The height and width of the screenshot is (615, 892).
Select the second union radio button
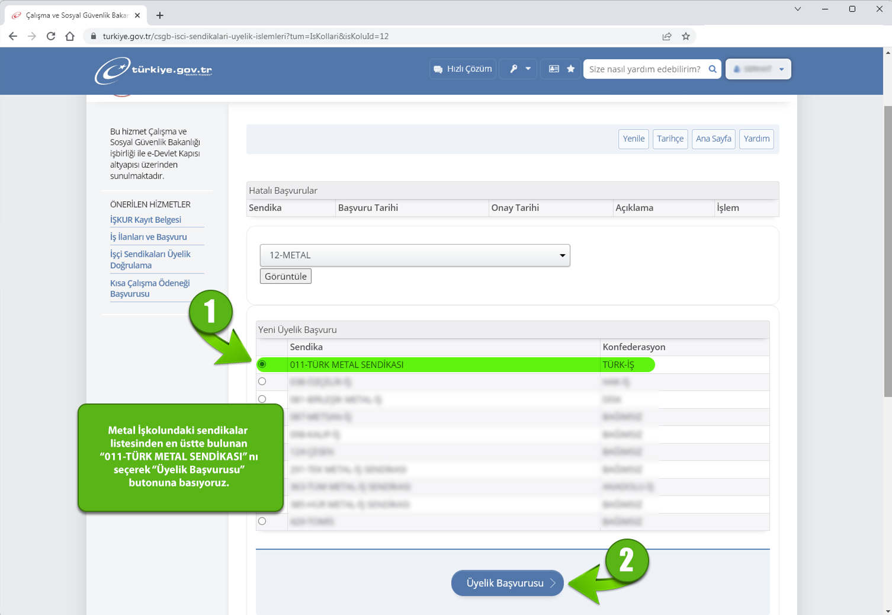tap(262, 381)
